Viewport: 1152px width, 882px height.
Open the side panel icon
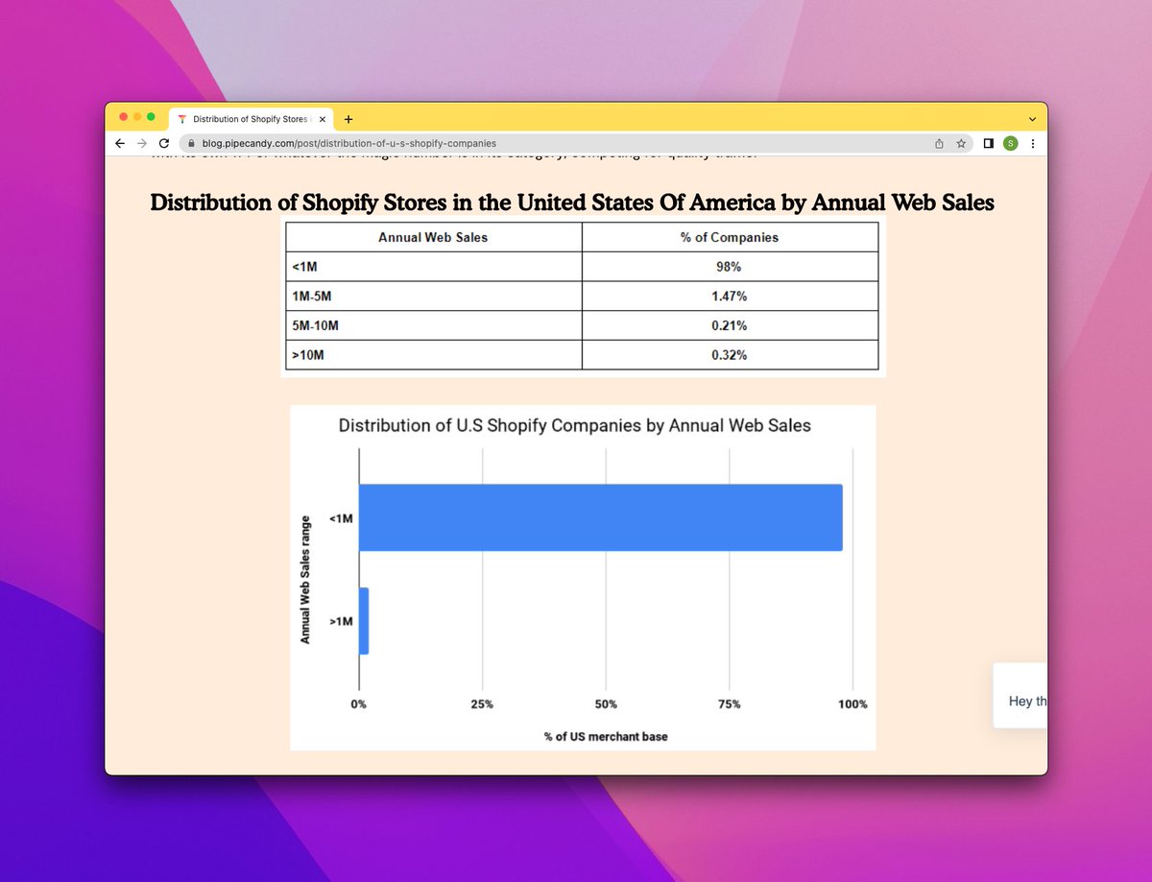coord(988,143)
